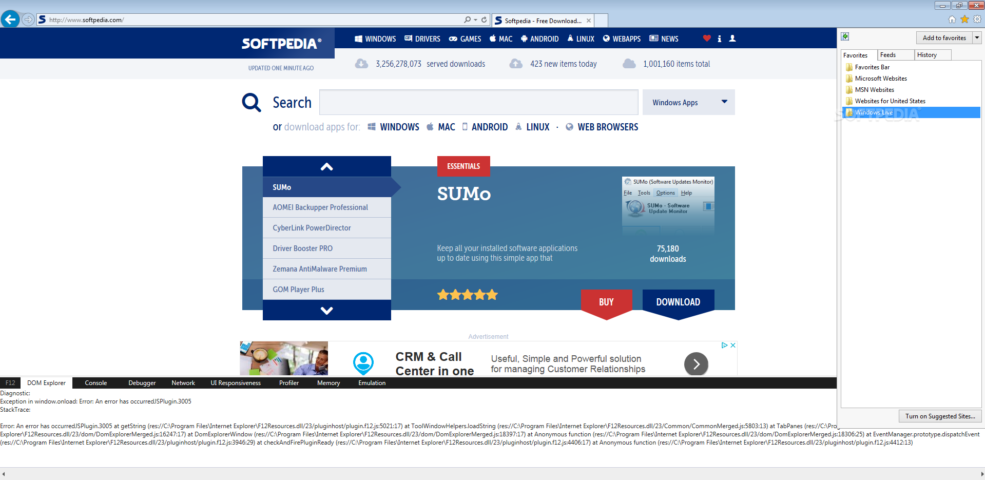Viewport: 985px width, 480px height.
Task: Open the LINUX section in top nav
Action: click(581, 39)
